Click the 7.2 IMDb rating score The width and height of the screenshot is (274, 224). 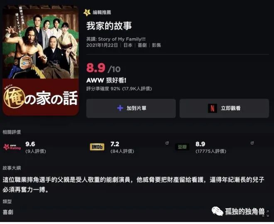pyautogui.click(x=115, y=144)
